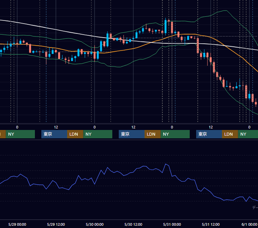Pick the 東京 session block for 5/31

[x=209, y=134]
